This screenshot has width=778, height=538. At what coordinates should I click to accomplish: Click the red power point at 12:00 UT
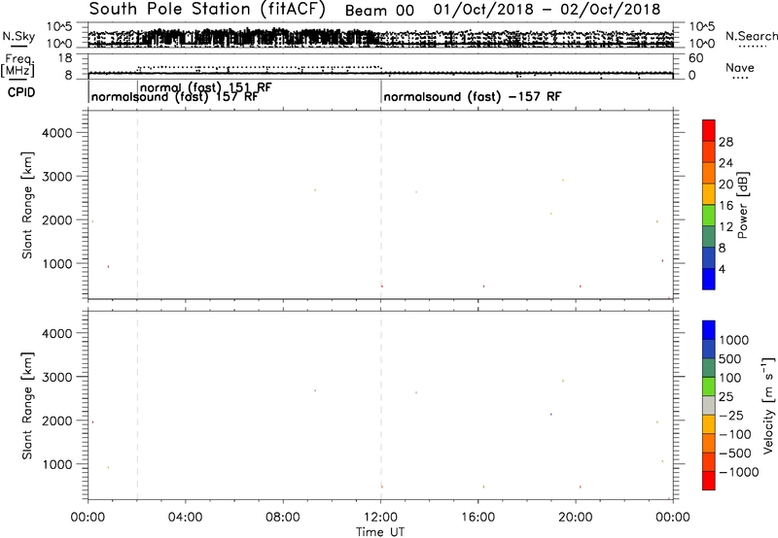382,286
